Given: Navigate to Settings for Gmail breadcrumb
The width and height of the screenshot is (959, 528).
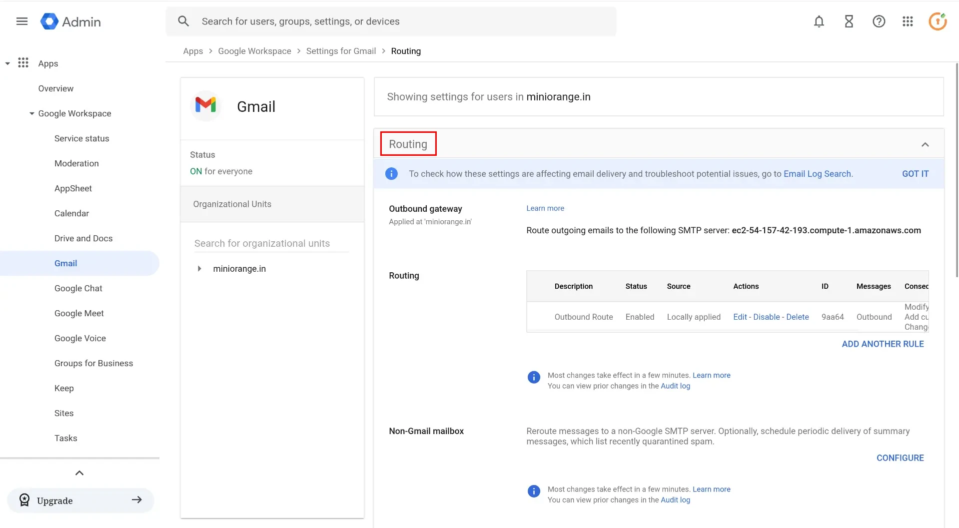Looking at the screenshot, I should [x=340, y=51].
